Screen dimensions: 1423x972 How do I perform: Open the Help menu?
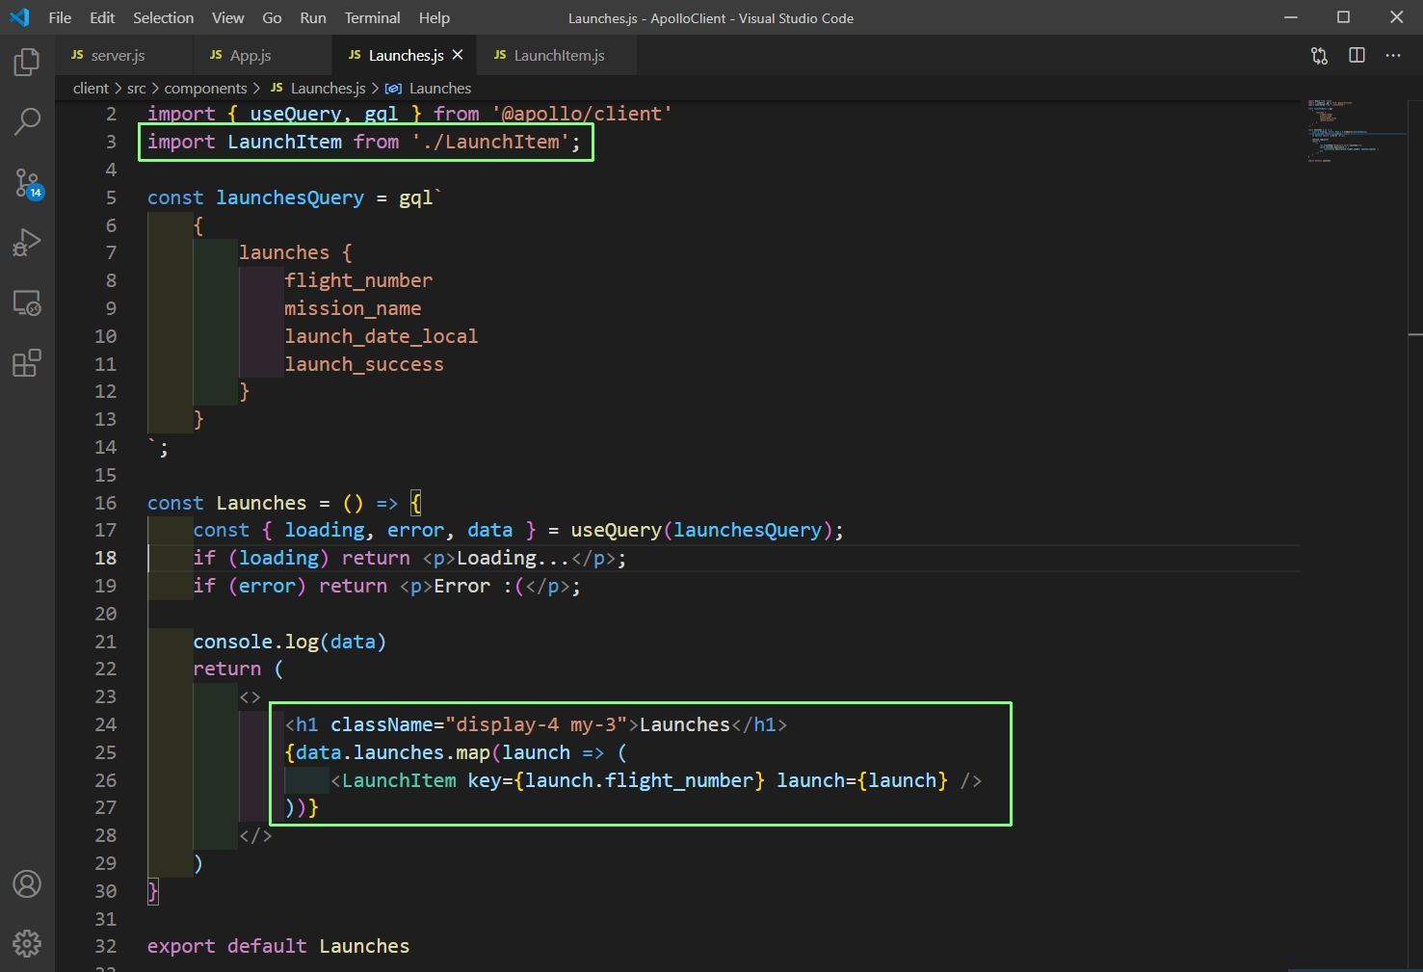click(x=435, y=17)
